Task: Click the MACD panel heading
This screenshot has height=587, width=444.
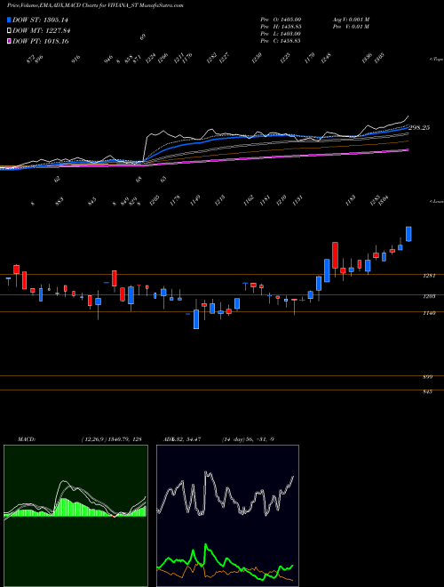Action: [27, 439]
